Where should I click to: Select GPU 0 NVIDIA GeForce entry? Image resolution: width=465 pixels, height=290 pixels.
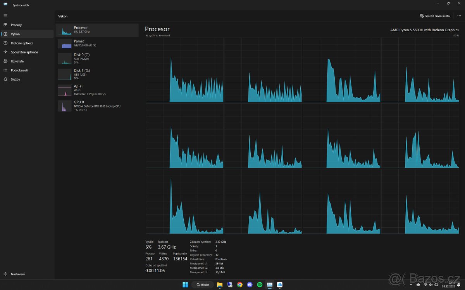97,106
